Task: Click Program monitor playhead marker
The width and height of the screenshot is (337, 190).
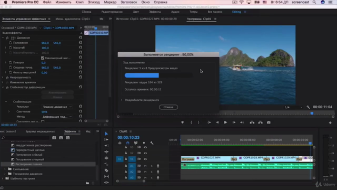Action: coord(312,113)
